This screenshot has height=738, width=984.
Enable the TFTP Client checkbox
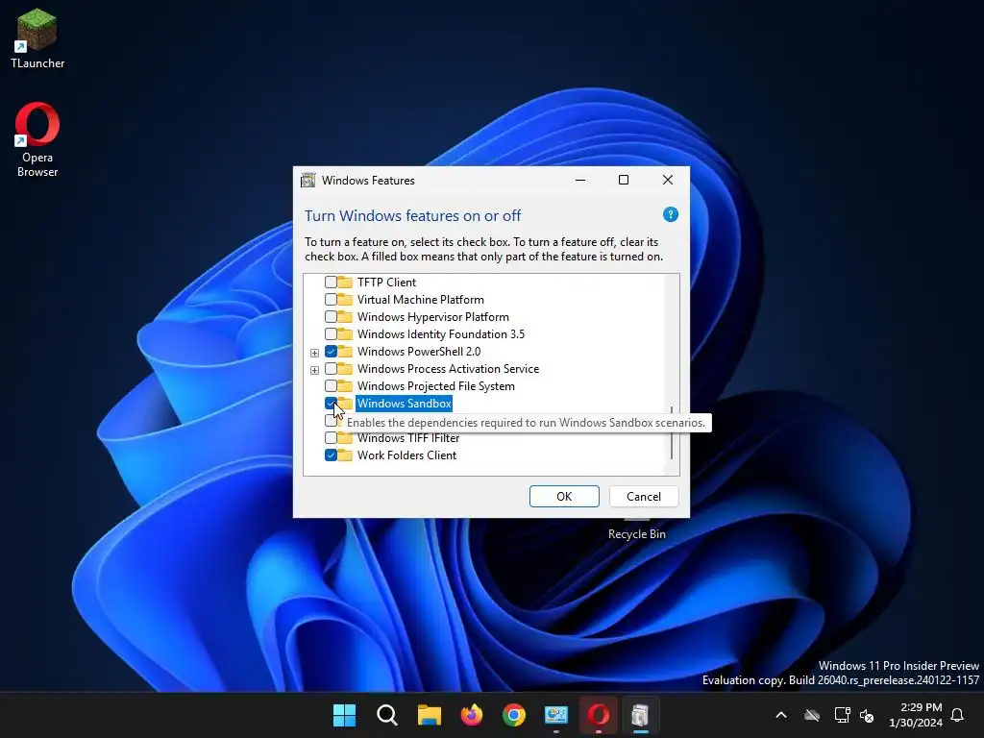pyautogui.click(x=331, y=282)
